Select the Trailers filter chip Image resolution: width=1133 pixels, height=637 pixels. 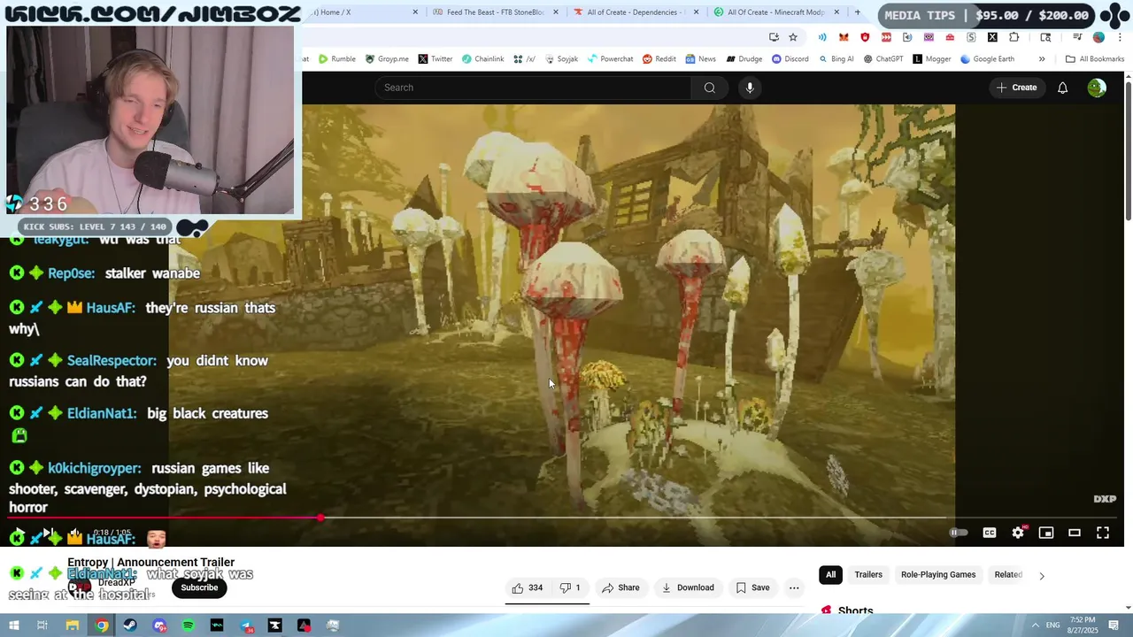coord(868,575)
